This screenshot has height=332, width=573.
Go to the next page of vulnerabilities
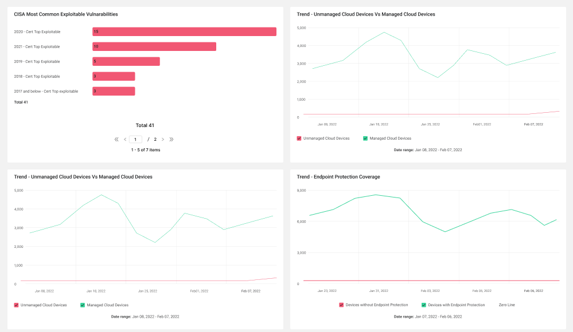click(163, 139)
